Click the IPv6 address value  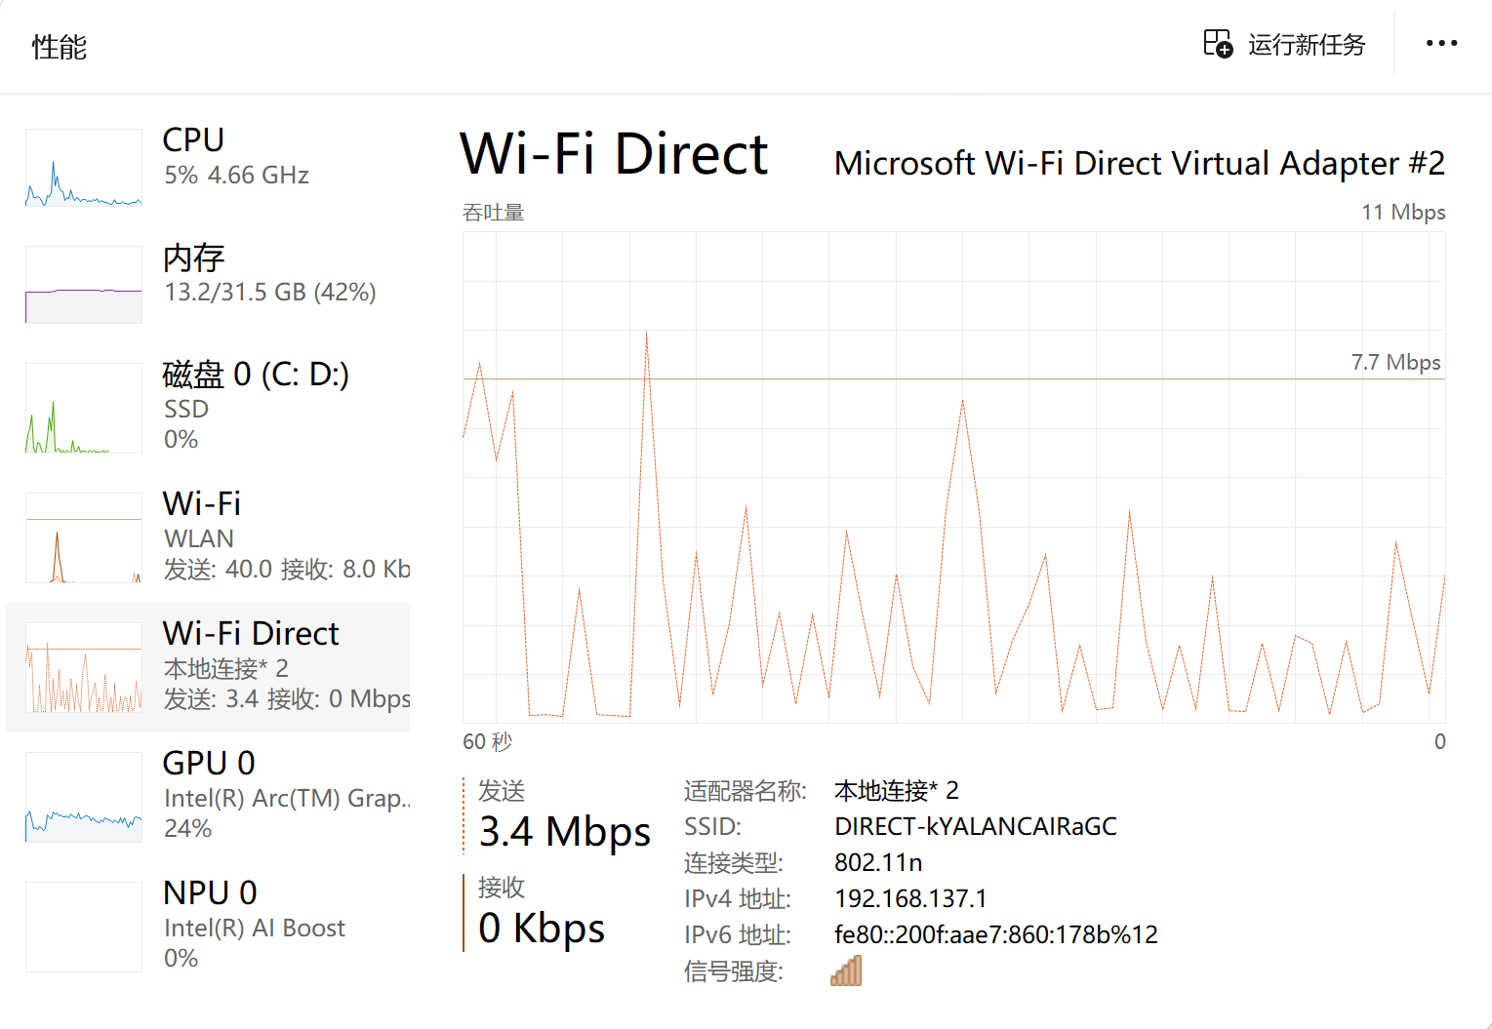click(996, 934)
